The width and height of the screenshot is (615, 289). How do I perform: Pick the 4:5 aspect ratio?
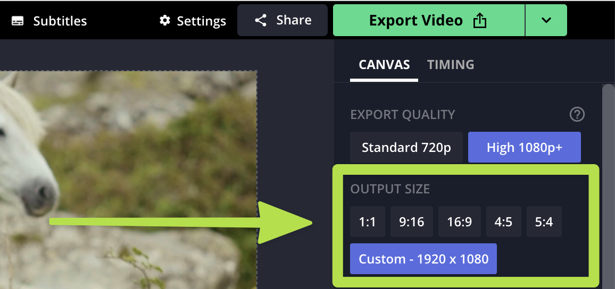tap(503, 222)
